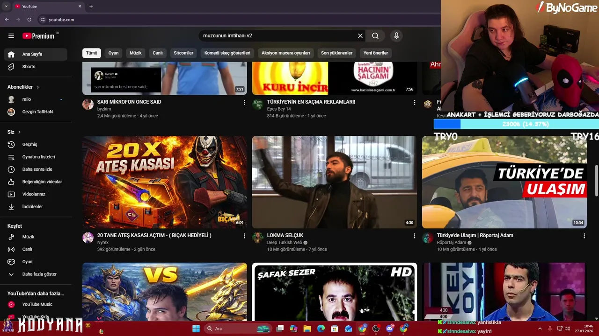Start voice search with the microphone icon
This screenshot has height=336, width=599.
pyautogui.click(x=396, y=36)
